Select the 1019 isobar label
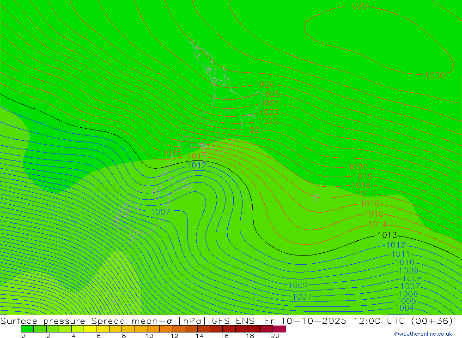Screen dimensions: 462x338 point(363,176)
